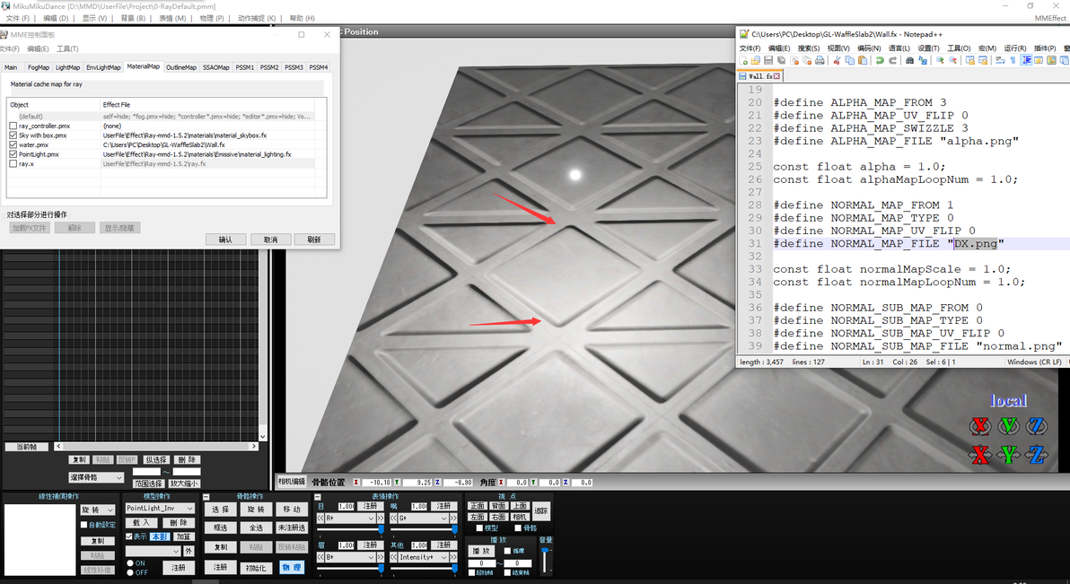The width and height of the screenshot is (1070, 584).
Task: Collapse the bone operation panel minus icon
Action: pos(206,497)
